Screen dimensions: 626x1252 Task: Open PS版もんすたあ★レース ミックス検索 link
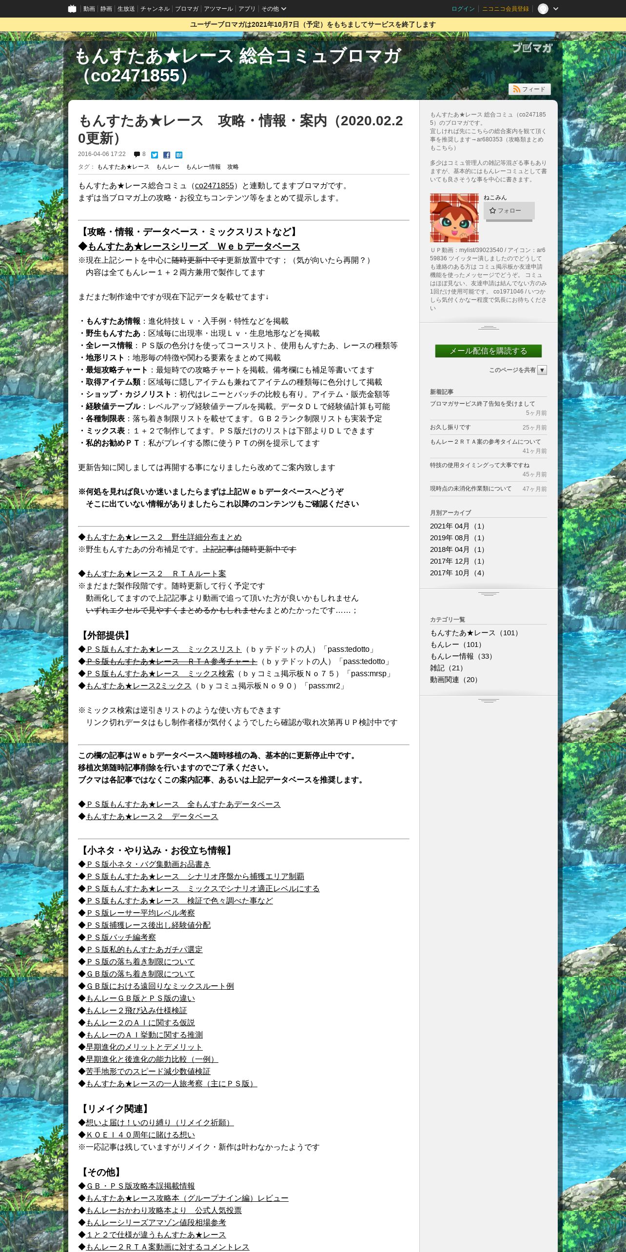coord(160,674)
